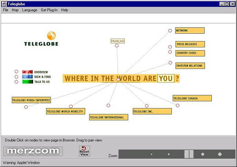Click the Reset View icon button
This screenshot has width=237, height=167.
click(84, 151)
